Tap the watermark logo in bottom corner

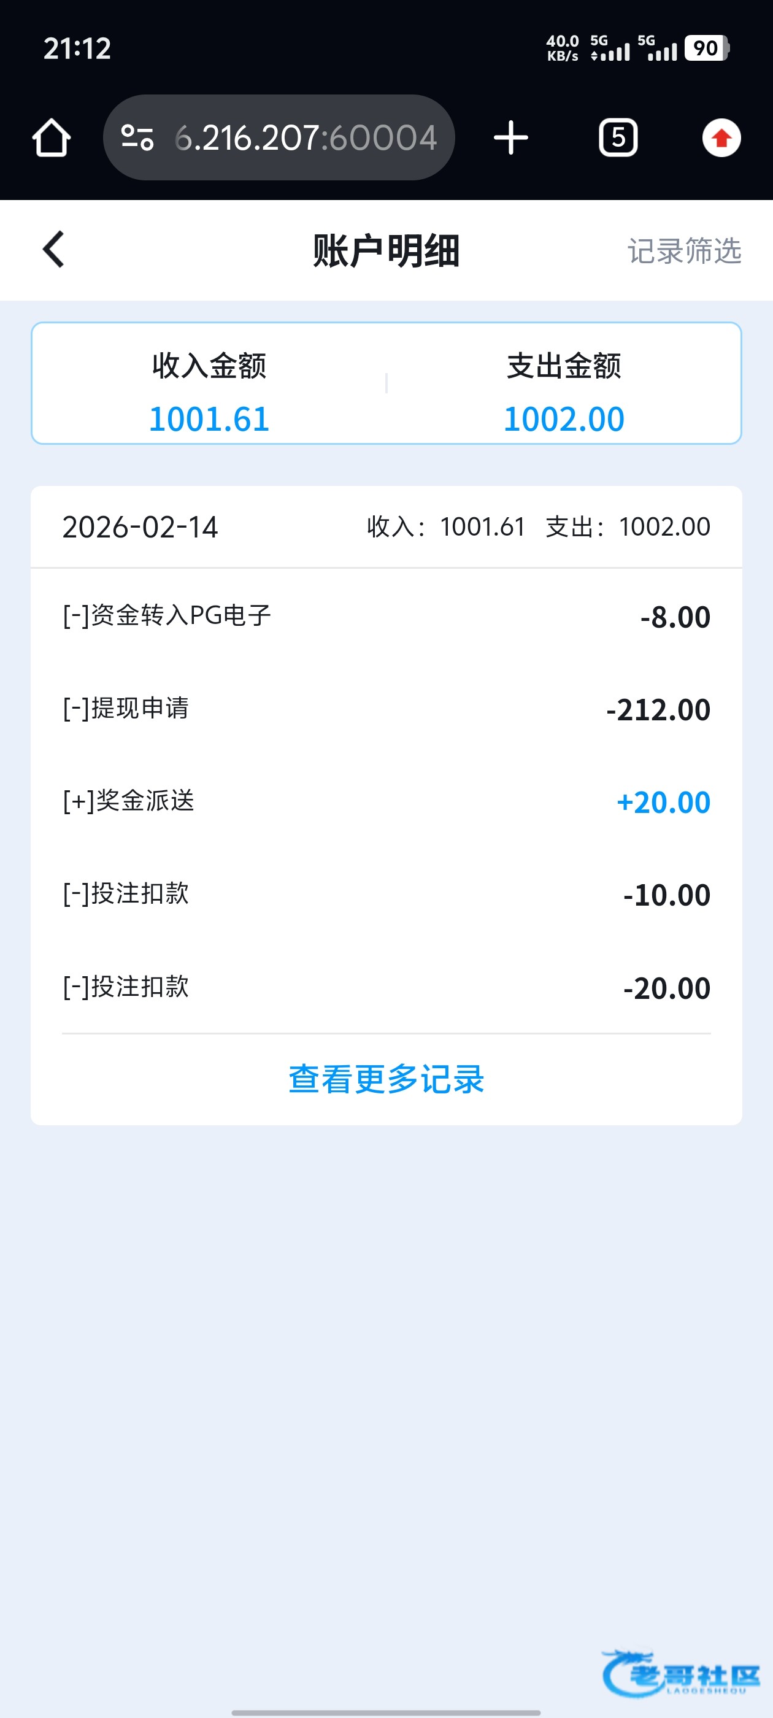681,1674
